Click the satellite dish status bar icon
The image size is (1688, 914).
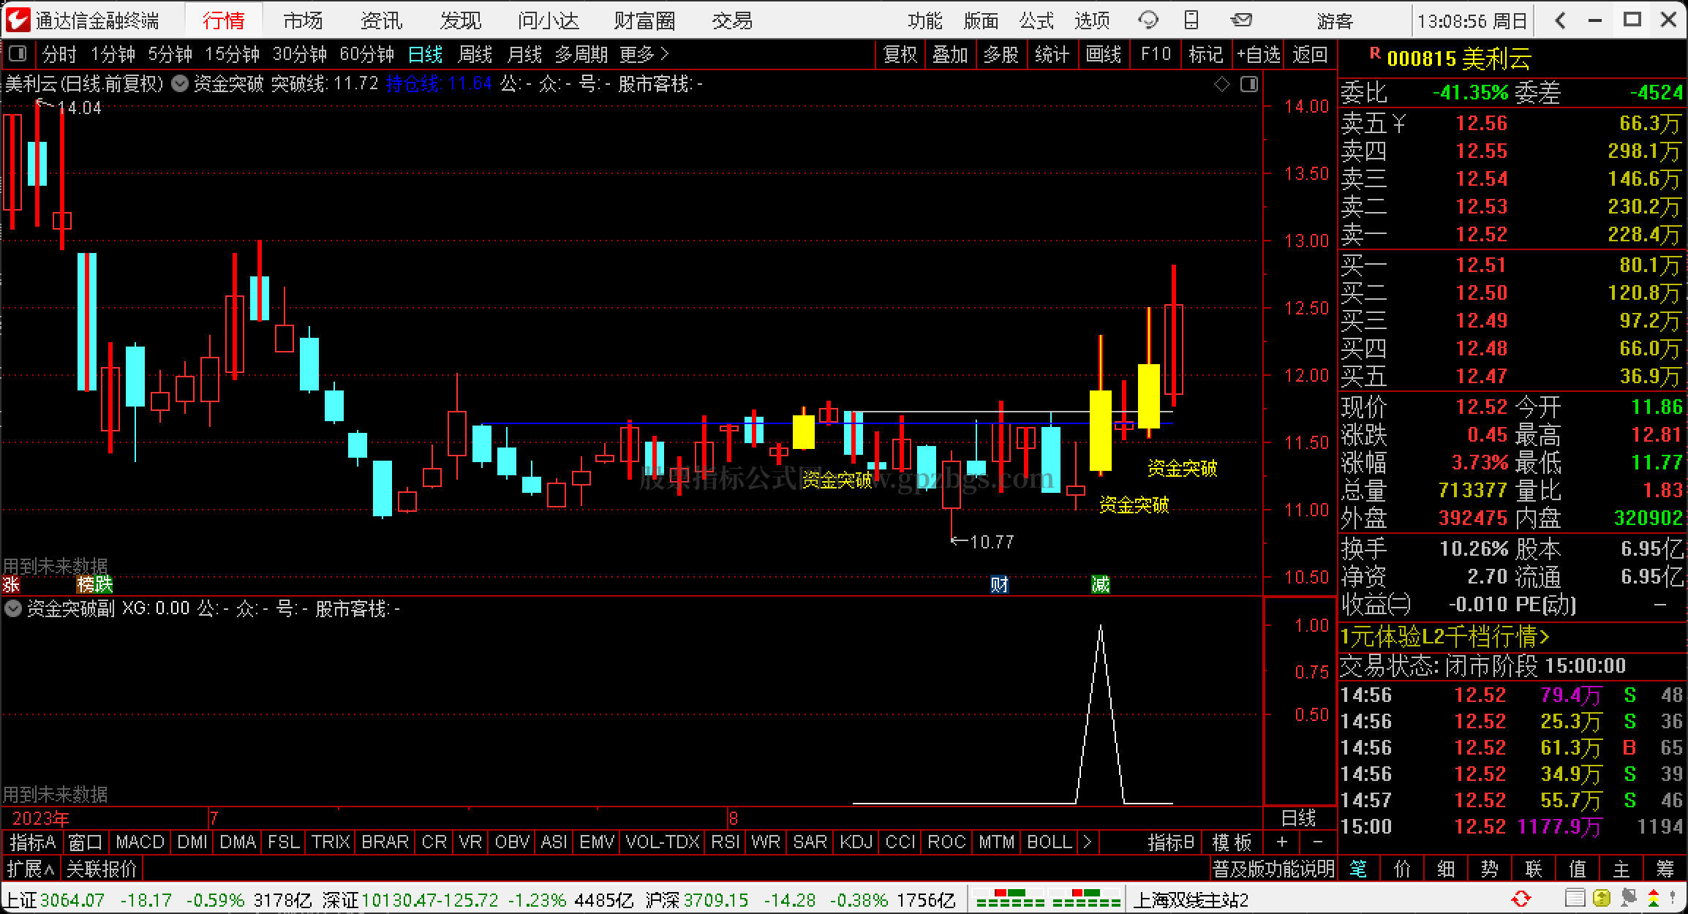1629,898
